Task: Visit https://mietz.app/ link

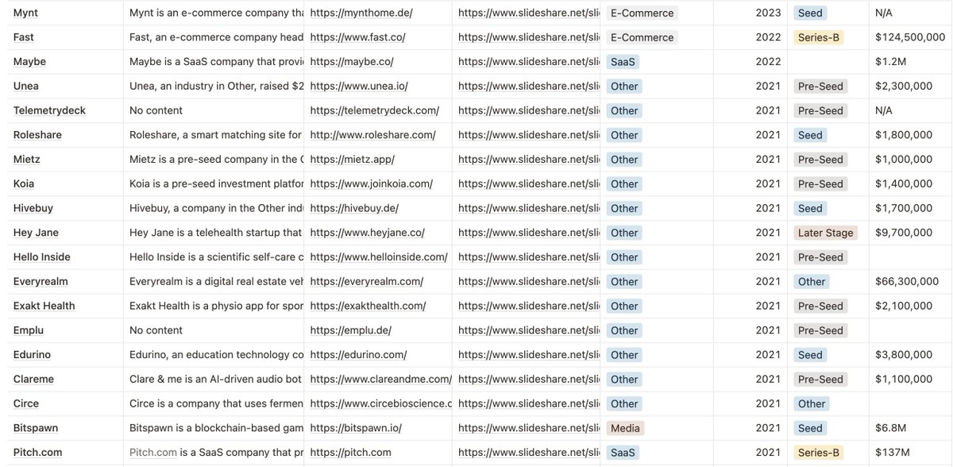Action: coord(353,160)
